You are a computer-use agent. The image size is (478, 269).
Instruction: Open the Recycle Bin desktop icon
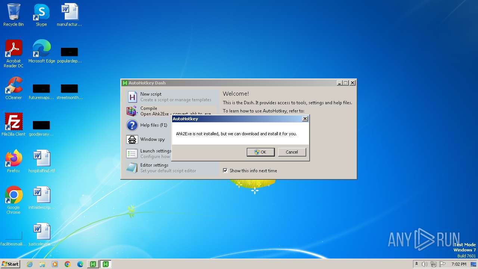tap(13, 15)
